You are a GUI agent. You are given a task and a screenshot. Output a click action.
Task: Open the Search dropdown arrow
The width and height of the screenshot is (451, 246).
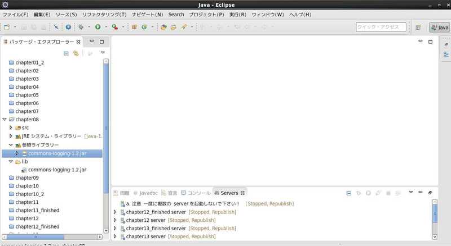(x=192, y=27)
